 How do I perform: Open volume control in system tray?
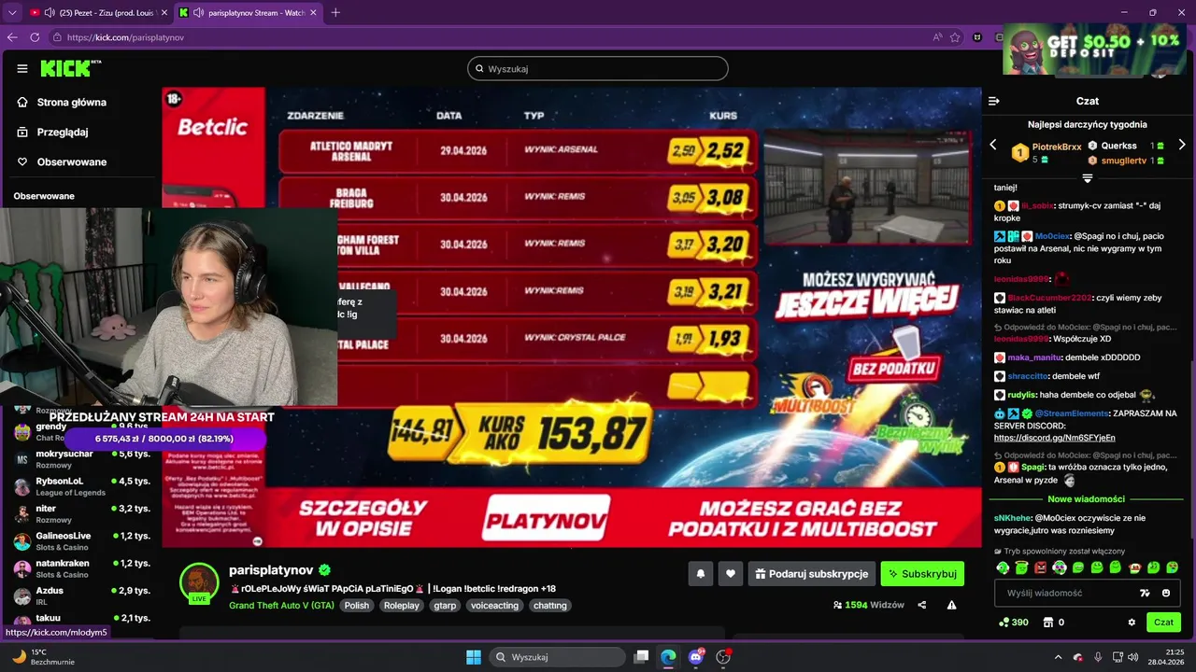click(1132, 657)
